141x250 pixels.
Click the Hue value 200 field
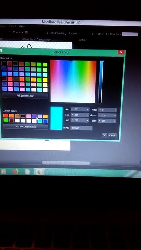[x=80, y=109]
